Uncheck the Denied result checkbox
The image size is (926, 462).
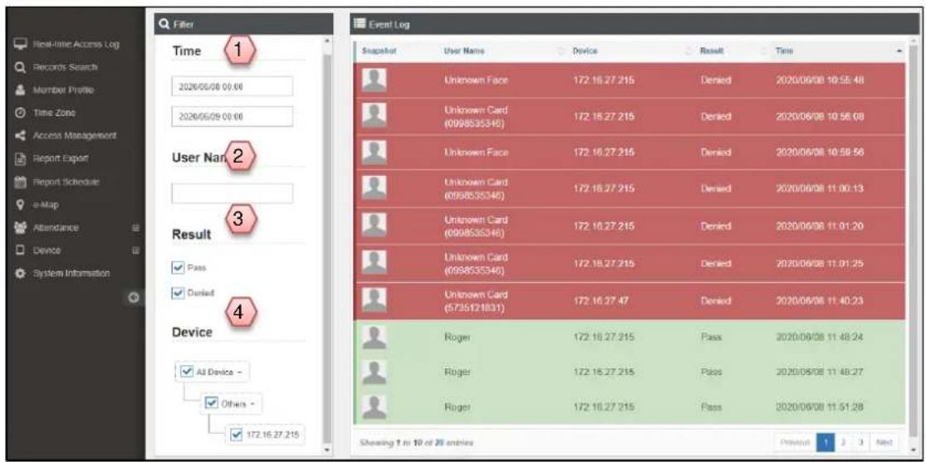pyautogui.click(x=177, y=292)
